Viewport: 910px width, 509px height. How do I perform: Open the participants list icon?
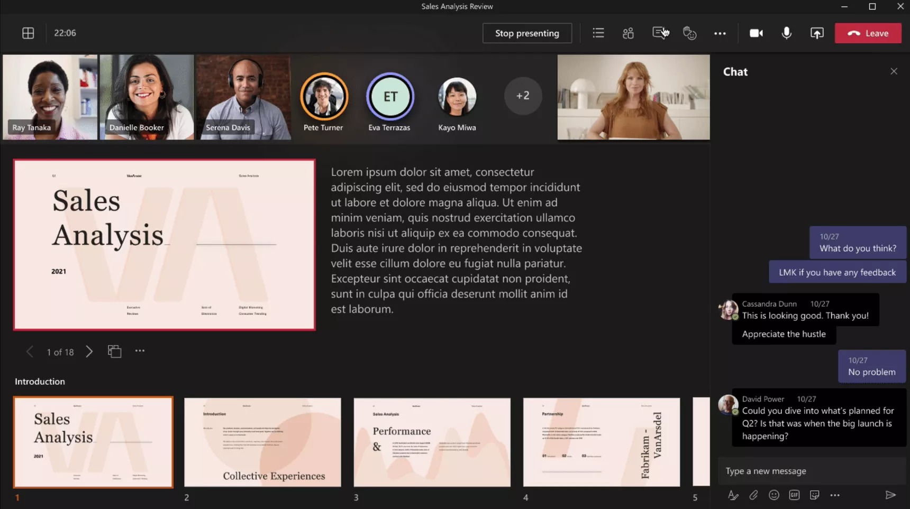(x=598, y=33)
